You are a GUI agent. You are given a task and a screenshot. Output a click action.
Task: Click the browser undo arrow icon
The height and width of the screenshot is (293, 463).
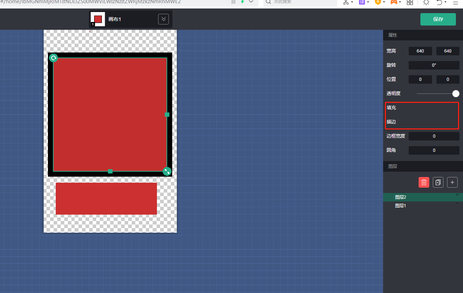440,2
